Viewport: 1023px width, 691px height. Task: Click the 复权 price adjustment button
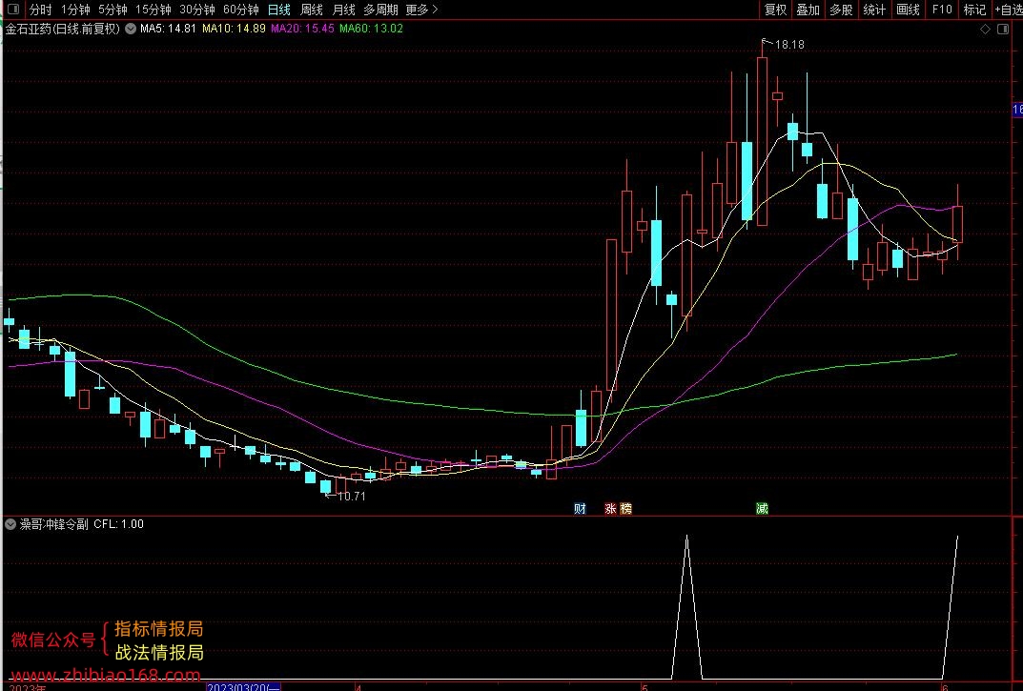click(x=776, y=10)
